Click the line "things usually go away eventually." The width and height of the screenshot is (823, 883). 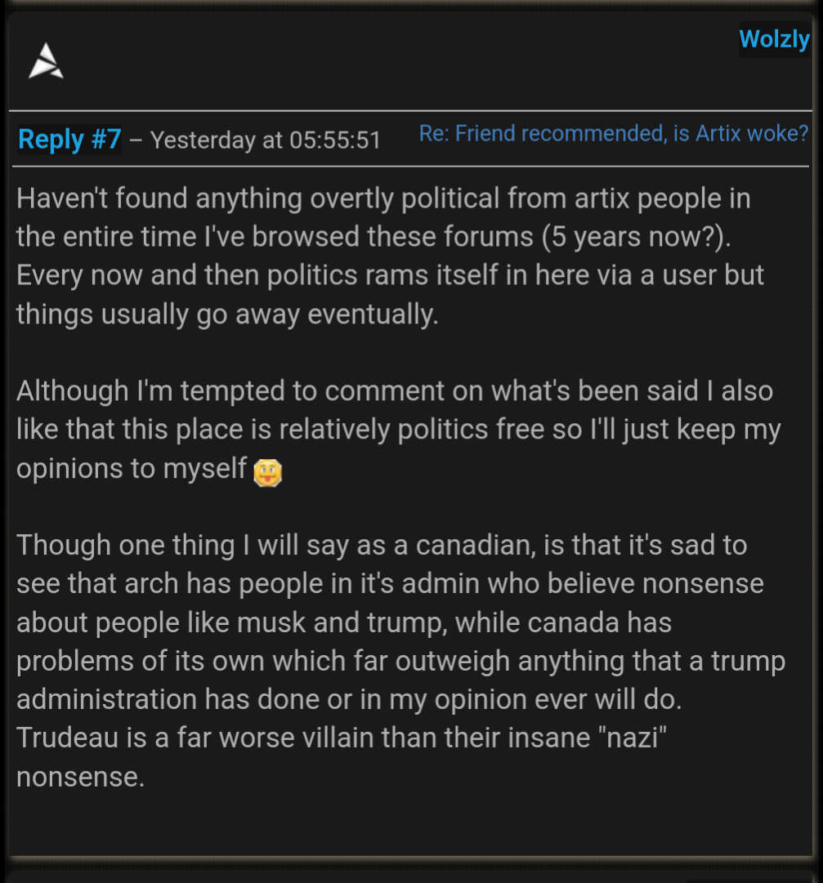(x=227, y=314)
